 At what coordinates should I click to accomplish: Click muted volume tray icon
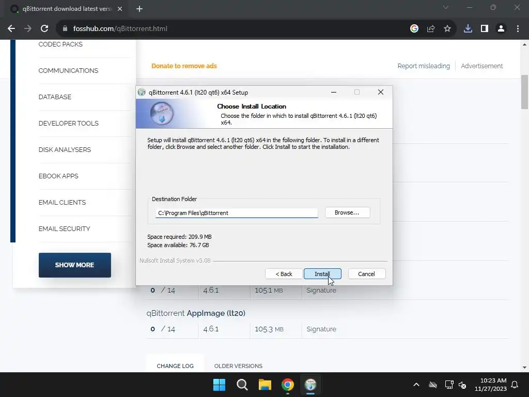click(462, 385)
